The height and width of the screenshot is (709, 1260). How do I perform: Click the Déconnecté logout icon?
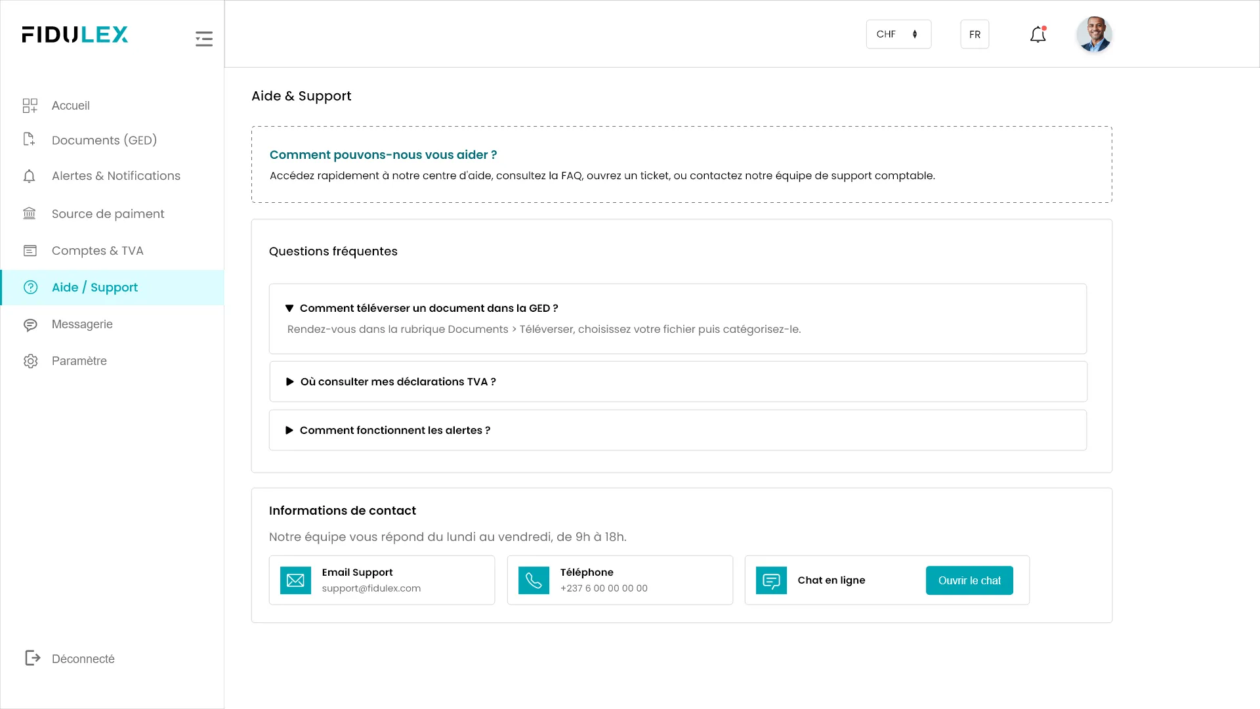[x=32, y=658]
